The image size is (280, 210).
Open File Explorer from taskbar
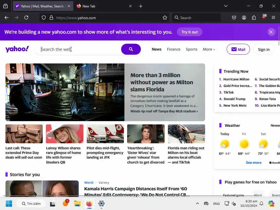coord(77,203)
